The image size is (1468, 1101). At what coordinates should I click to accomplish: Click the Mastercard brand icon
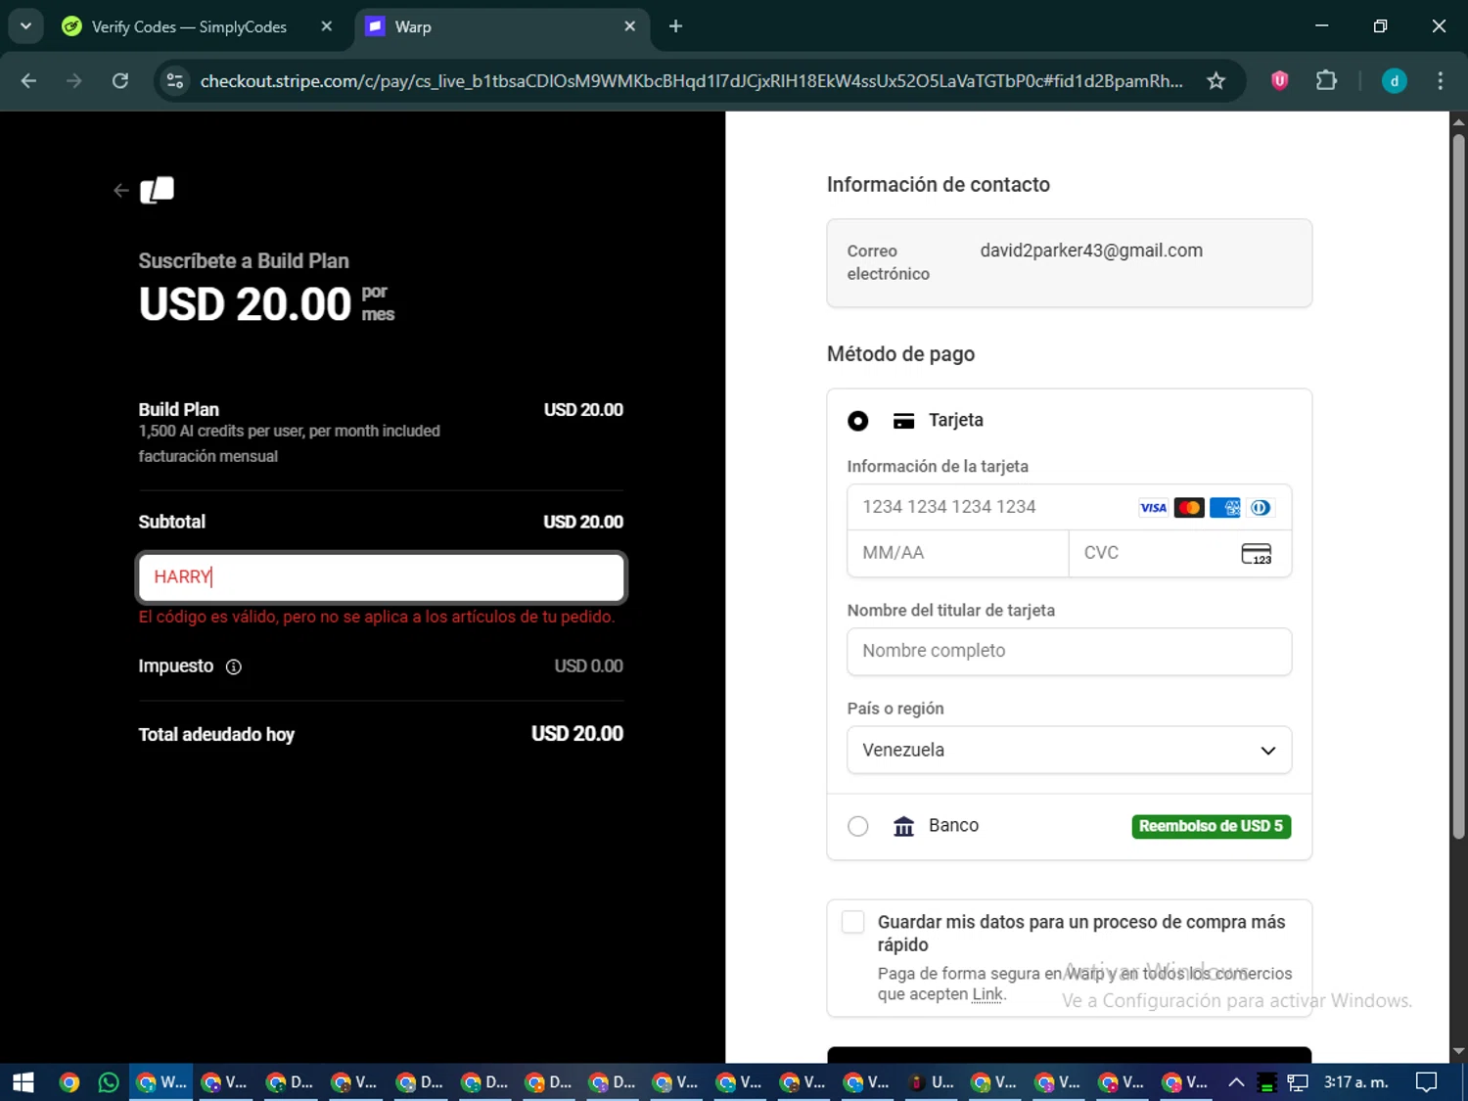[x=1189, y=507]
